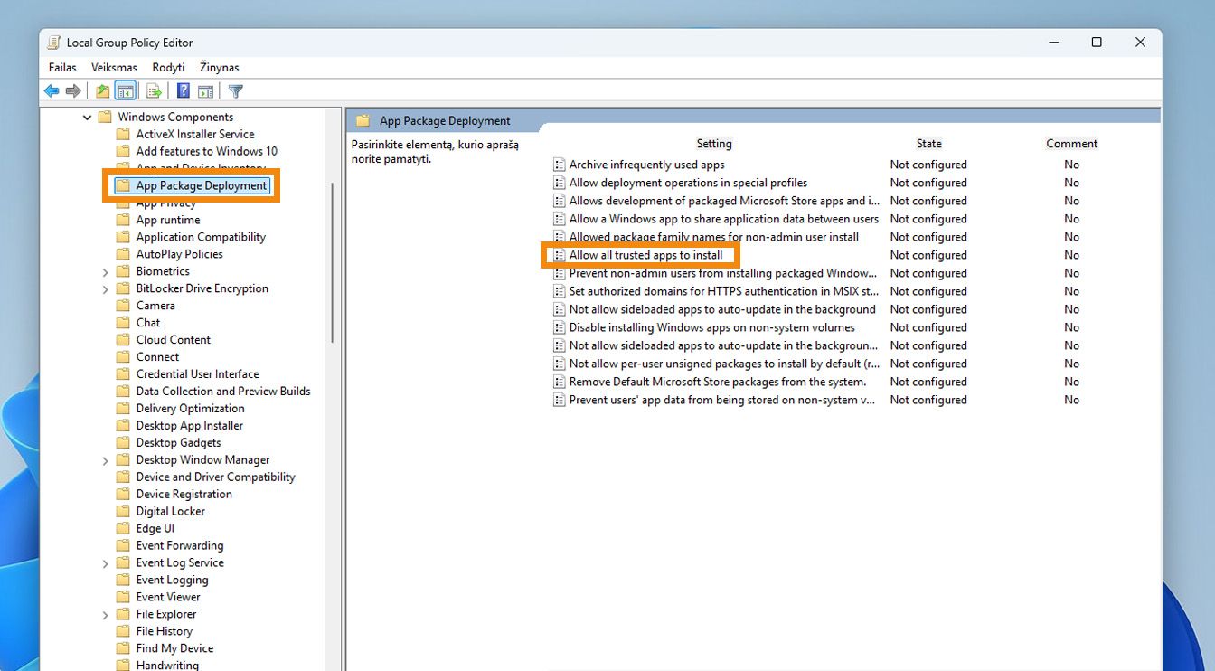Click the folder icon beside Windows Components
This screenshot has height=671, width=1215.
[x=105, y=117]
